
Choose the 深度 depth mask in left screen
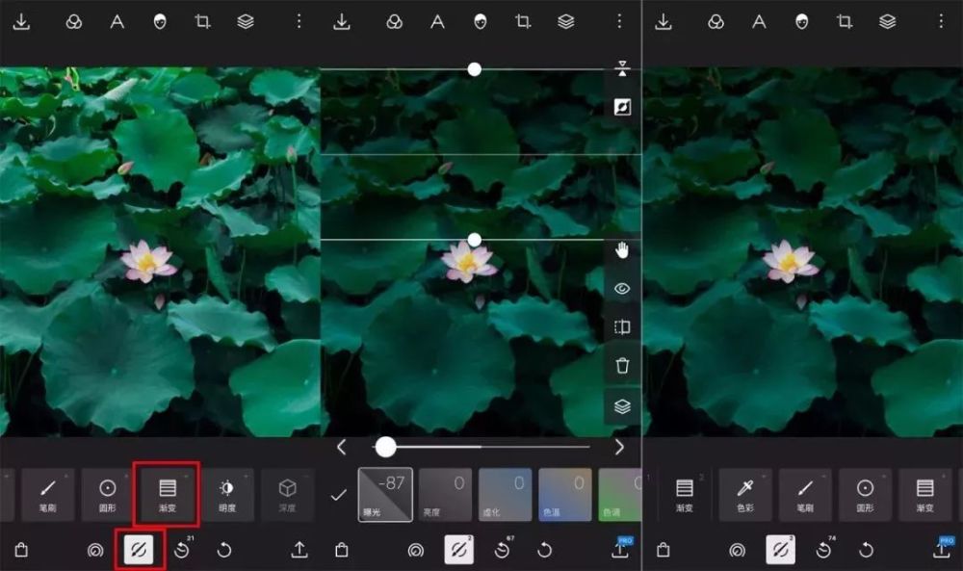[x=287, y=495]
